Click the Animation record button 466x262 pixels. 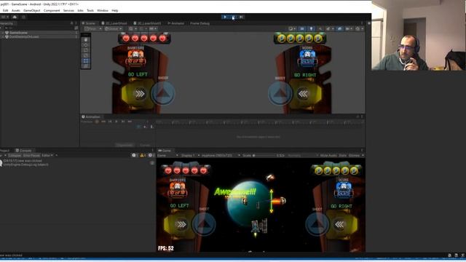point(97,122)
